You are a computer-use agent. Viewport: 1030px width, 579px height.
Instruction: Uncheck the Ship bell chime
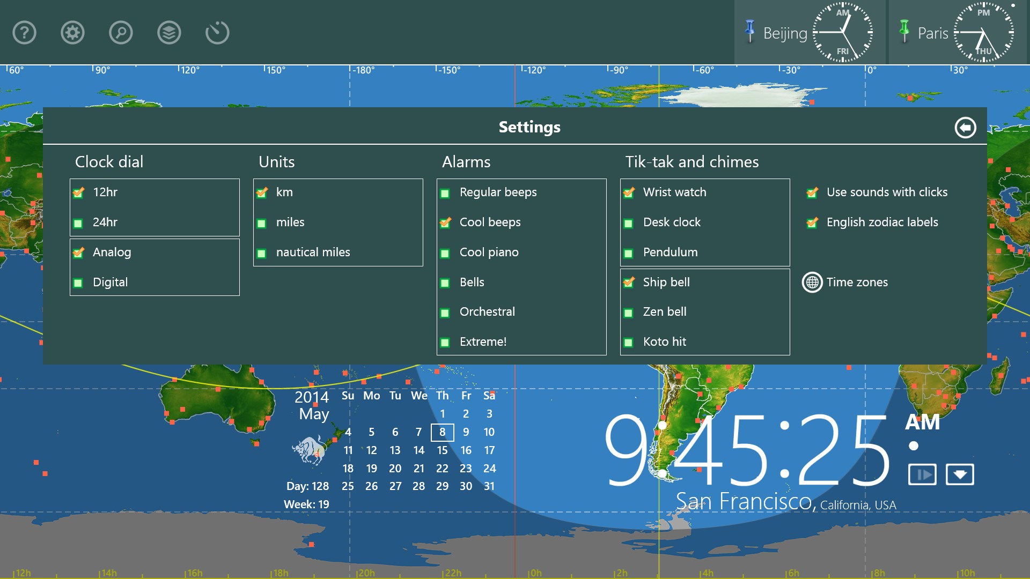coord(629,282)
